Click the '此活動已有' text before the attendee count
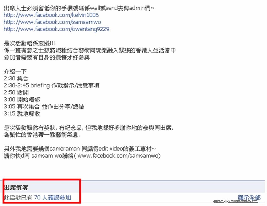267x206 pixels. [18, 198]
